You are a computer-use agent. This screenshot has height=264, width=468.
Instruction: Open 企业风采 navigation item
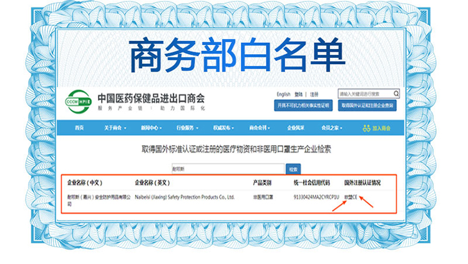(x=296, y=128)
